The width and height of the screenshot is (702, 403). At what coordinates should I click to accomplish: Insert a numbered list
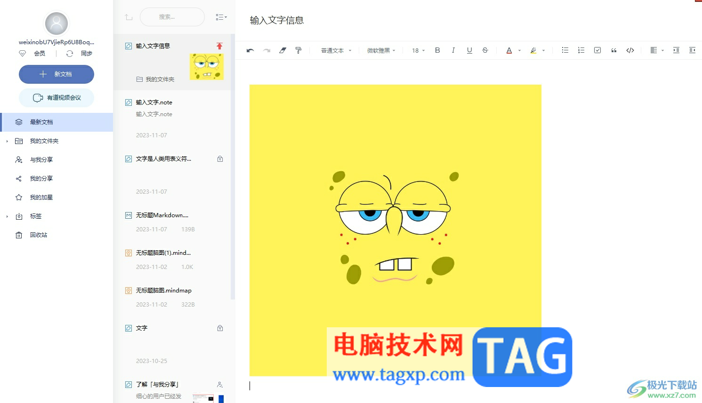(581, 50)
